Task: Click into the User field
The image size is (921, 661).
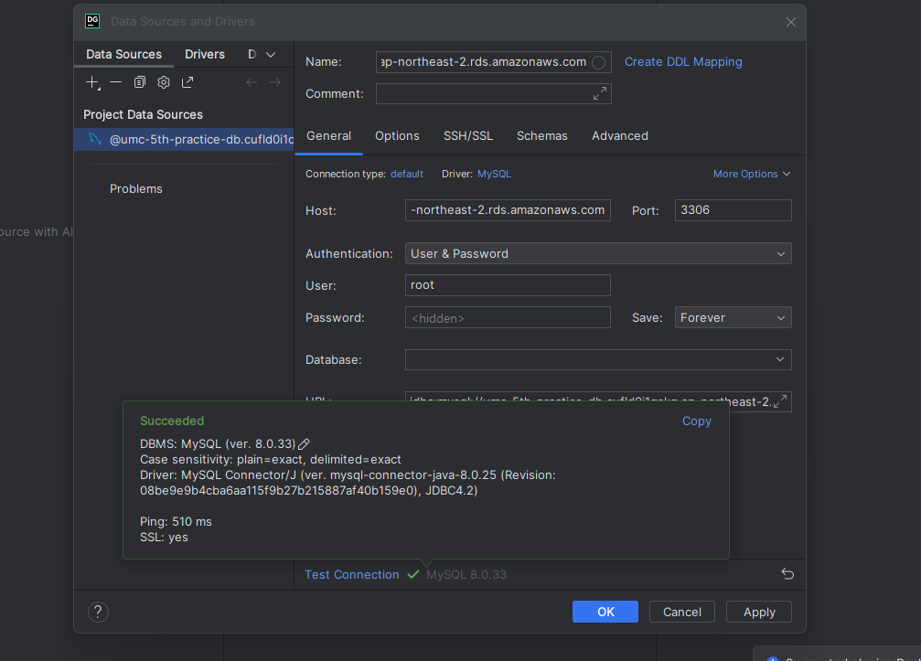Action: pos(508,285)
